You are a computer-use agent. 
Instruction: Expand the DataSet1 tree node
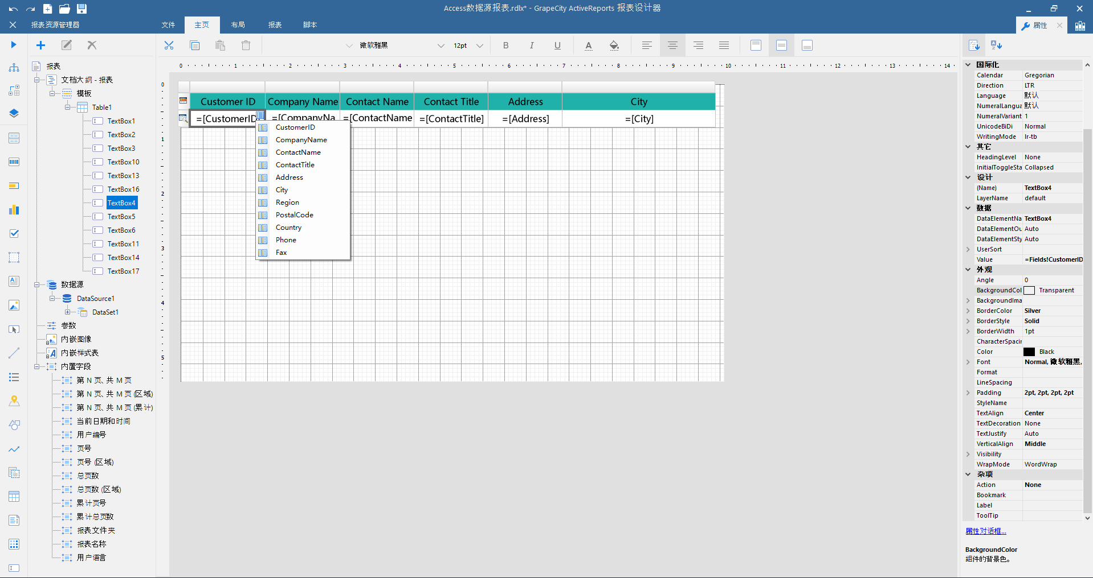point(67,312)
